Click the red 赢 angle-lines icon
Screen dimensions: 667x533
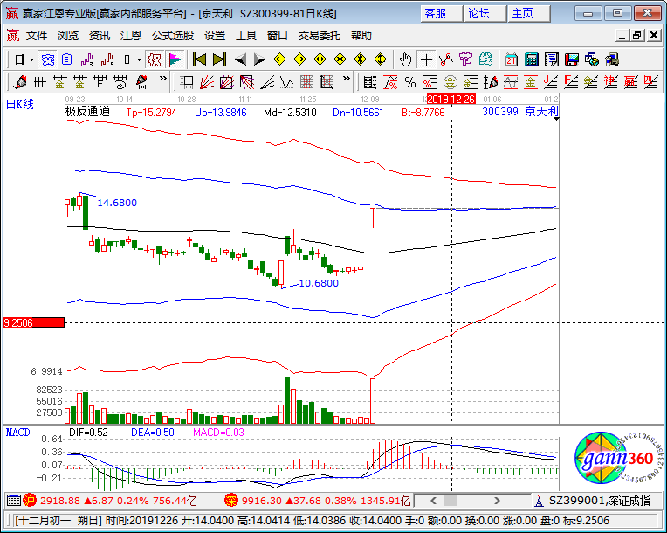[631, 82]
